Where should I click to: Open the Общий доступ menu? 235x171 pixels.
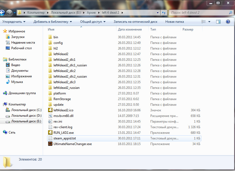tap(93, 22)
